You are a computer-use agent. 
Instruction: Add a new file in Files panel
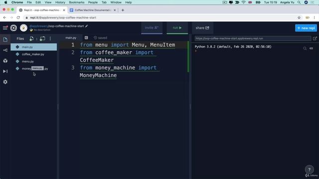pos(31,38)
